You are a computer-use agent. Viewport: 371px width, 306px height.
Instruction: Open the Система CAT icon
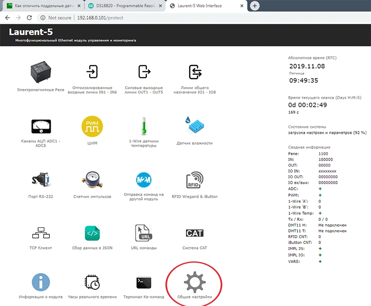click(194, 233)
